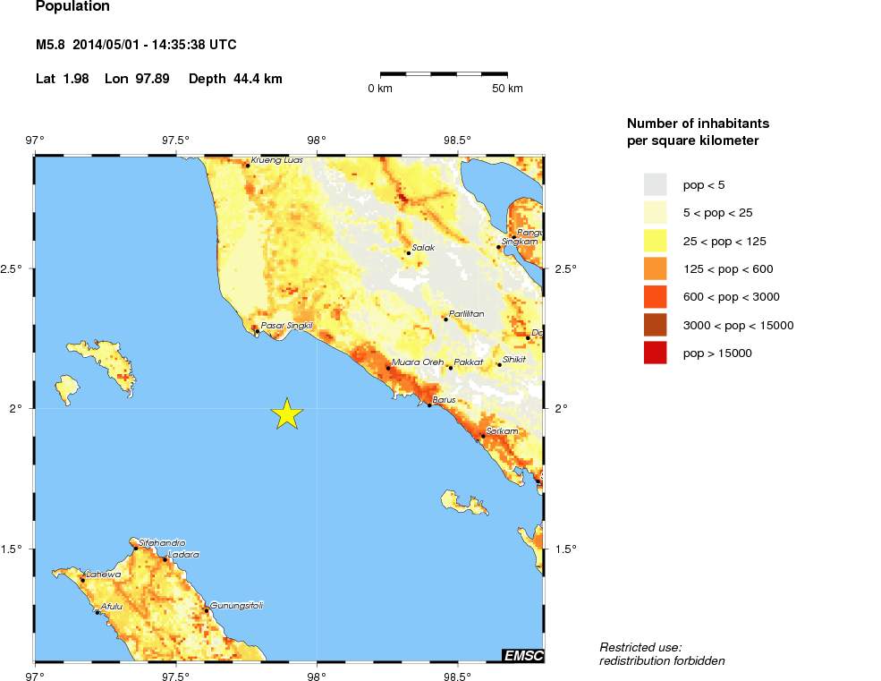Click the gray pop < 5 legend swatch
Screen dimensions: 881x681
[656, 184]
